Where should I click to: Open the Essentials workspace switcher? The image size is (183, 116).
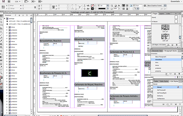(x=176, y=2)
